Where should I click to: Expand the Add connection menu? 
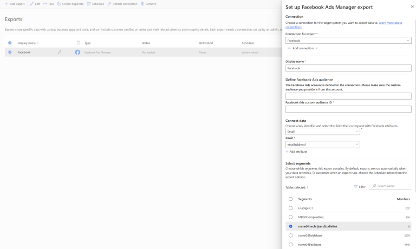[x=302, y=48]
